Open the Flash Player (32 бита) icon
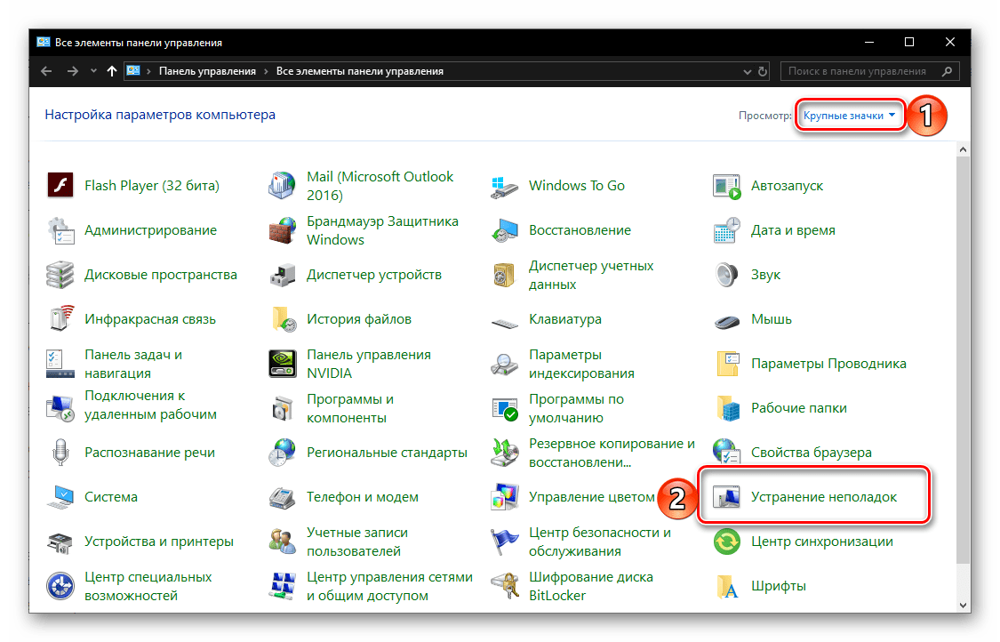This screenshot has width=1000, height=642. [x=60, y=186]
